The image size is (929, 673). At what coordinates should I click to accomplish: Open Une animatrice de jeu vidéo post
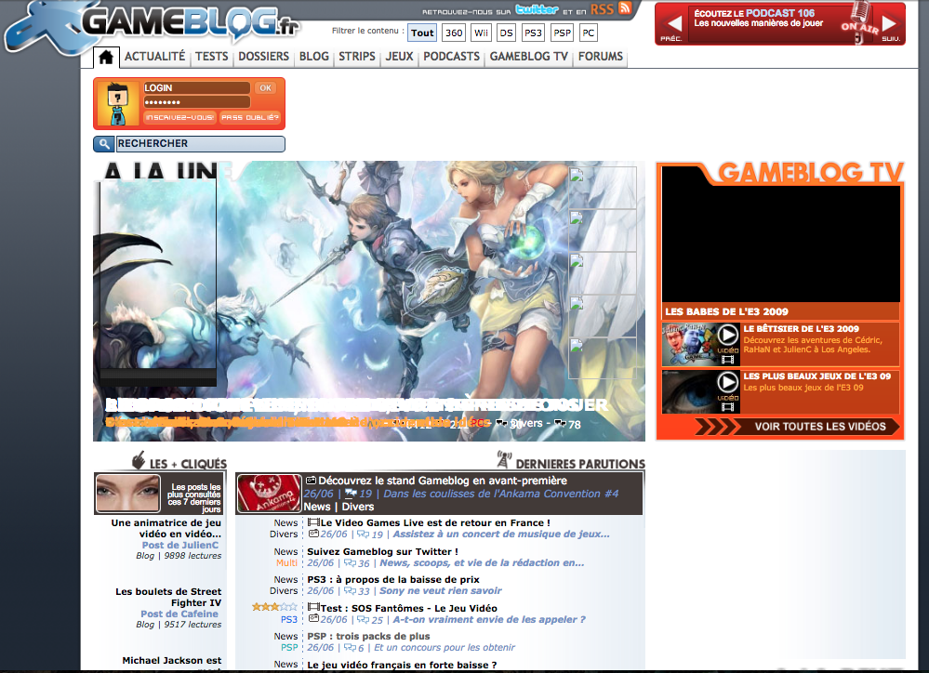pos(166,528)
